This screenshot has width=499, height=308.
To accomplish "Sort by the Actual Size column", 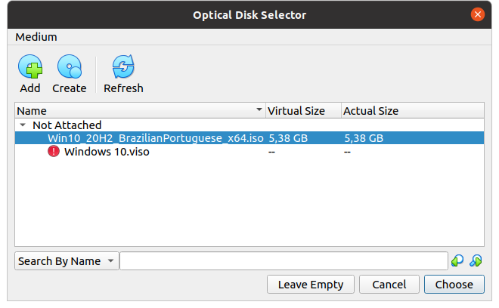I will coord(413,111).
